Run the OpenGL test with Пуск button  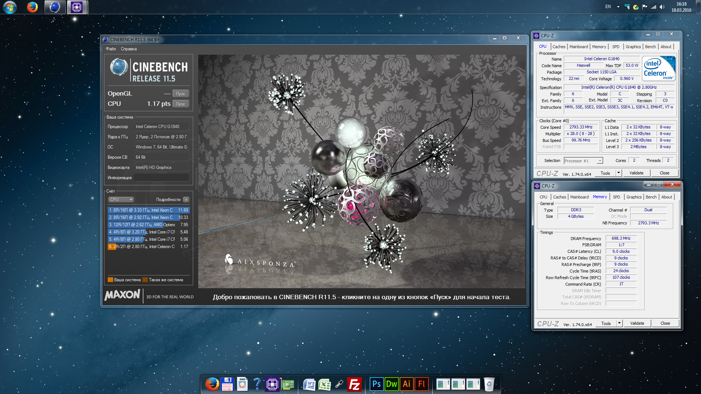[181, 94]
